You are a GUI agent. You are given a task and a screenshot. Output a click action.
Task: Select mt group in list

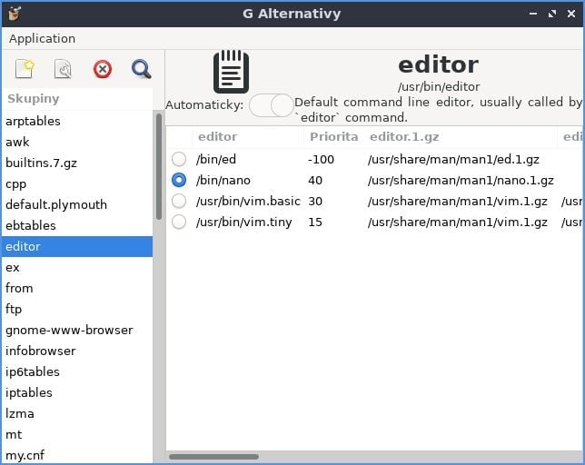[x=77, y=434]
